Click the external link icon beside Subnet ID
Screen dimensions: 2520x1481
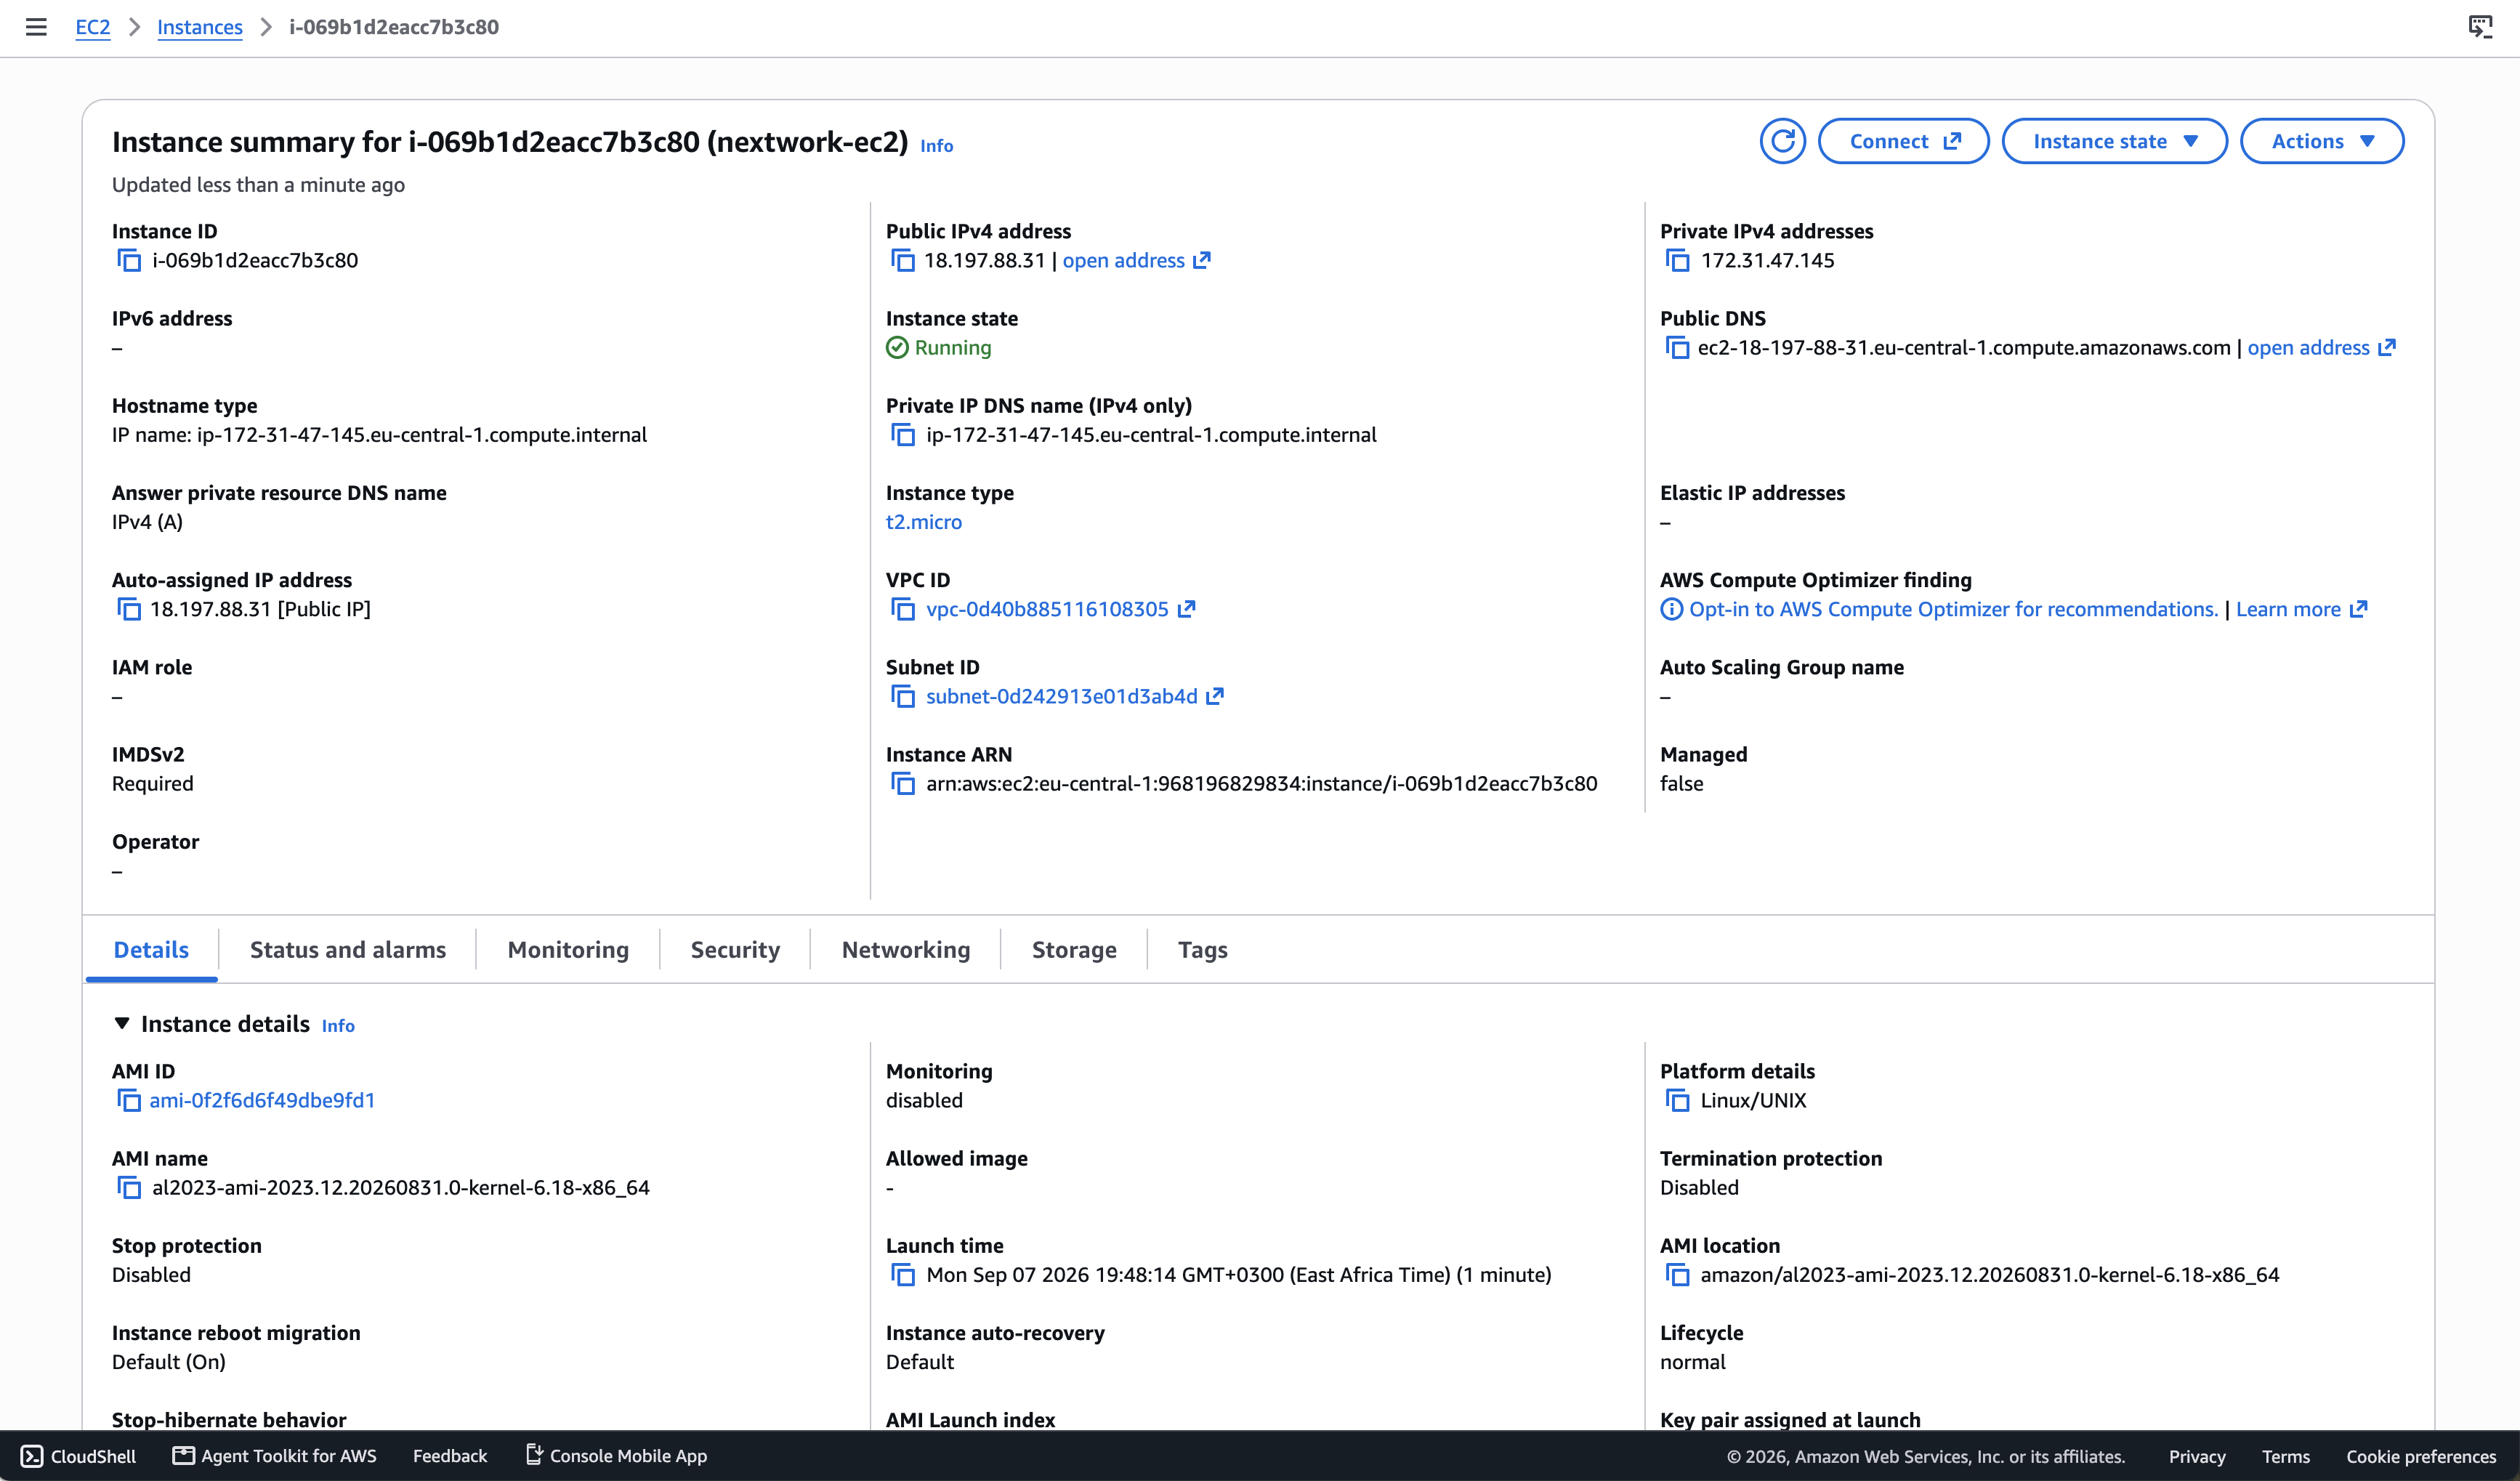pos(1215,696)
